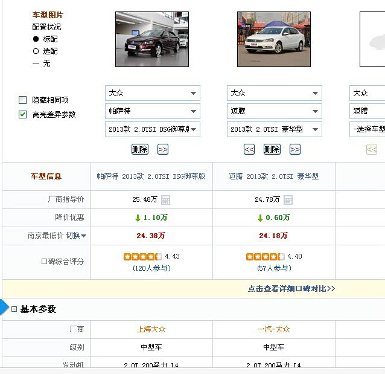Image resolution: width=385 pixels, height=374 pixels.
Task: Click 24.18万 lowest price
Action: [273, 236]
